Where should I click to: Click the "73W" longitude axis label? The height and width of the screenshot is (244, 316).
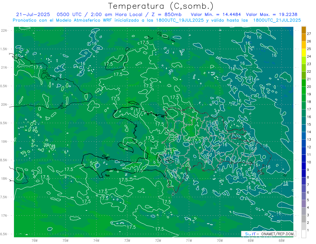[127, 240]
